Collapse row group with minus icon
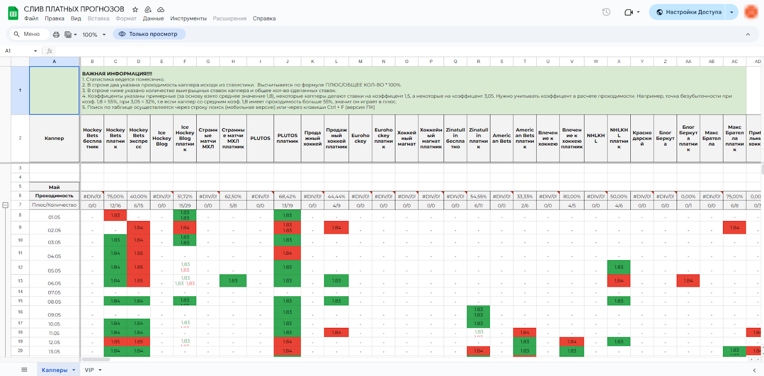The width and height of the screenshot is (764, 376). [x=5, y=205]
